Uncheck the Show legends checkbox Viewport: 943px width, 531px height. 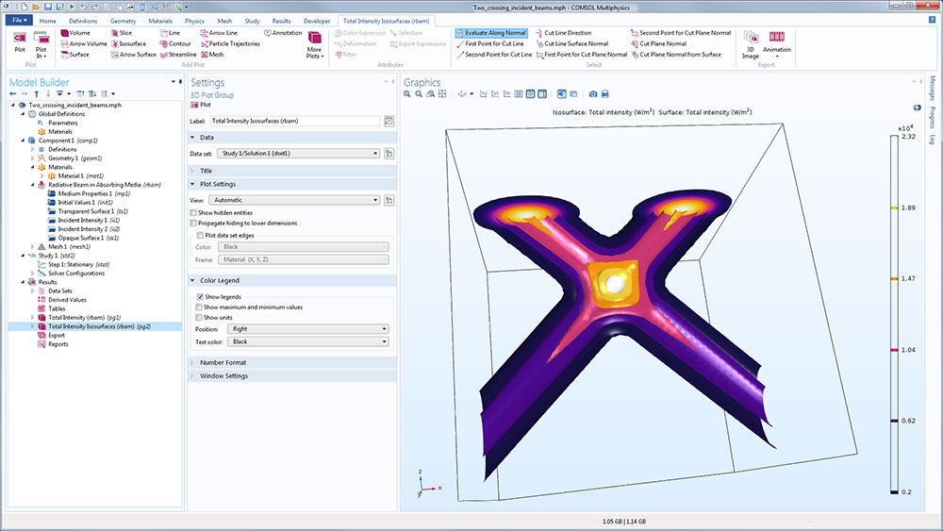click(x=200, y=297)
